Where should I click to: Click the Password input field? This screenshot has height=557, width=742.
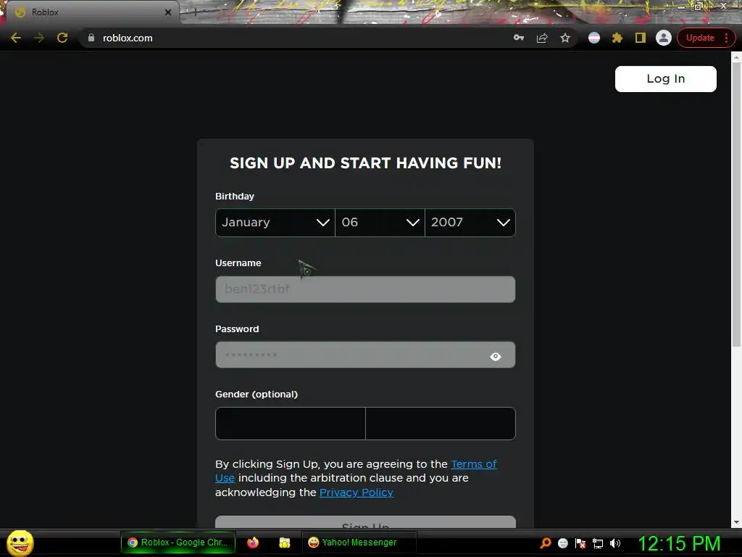coord(365,355)
